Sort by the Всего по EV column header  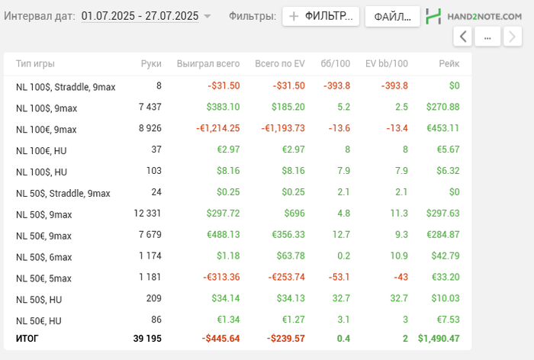point(280,64)
